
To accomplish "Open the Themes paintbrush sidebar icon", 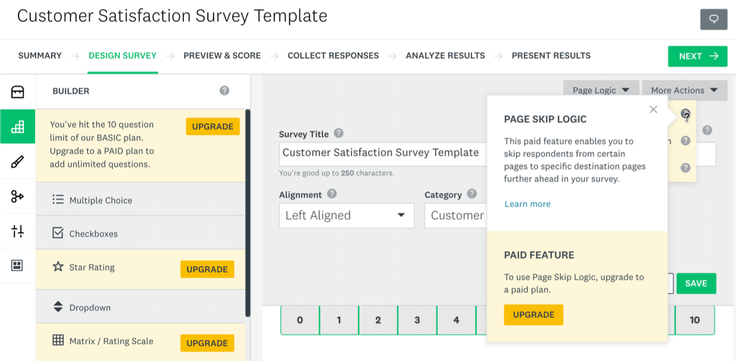I will coord(17,162).
